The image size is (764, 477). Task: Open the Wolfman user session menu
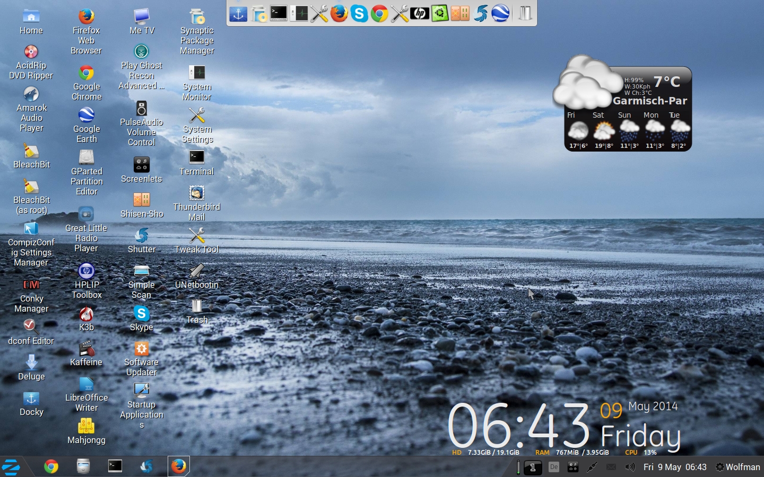tap(737, 467)
